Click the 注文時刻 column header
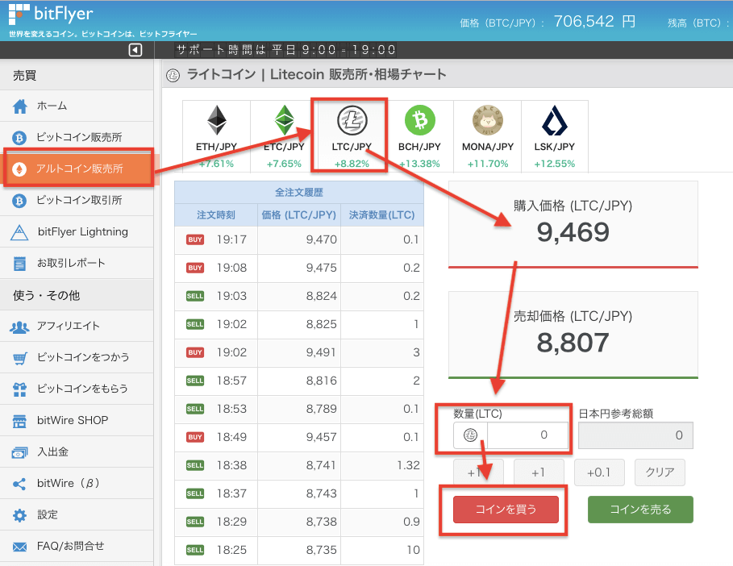Image resolution: width=733 pixels, height=566 pixels. [216, 215]
